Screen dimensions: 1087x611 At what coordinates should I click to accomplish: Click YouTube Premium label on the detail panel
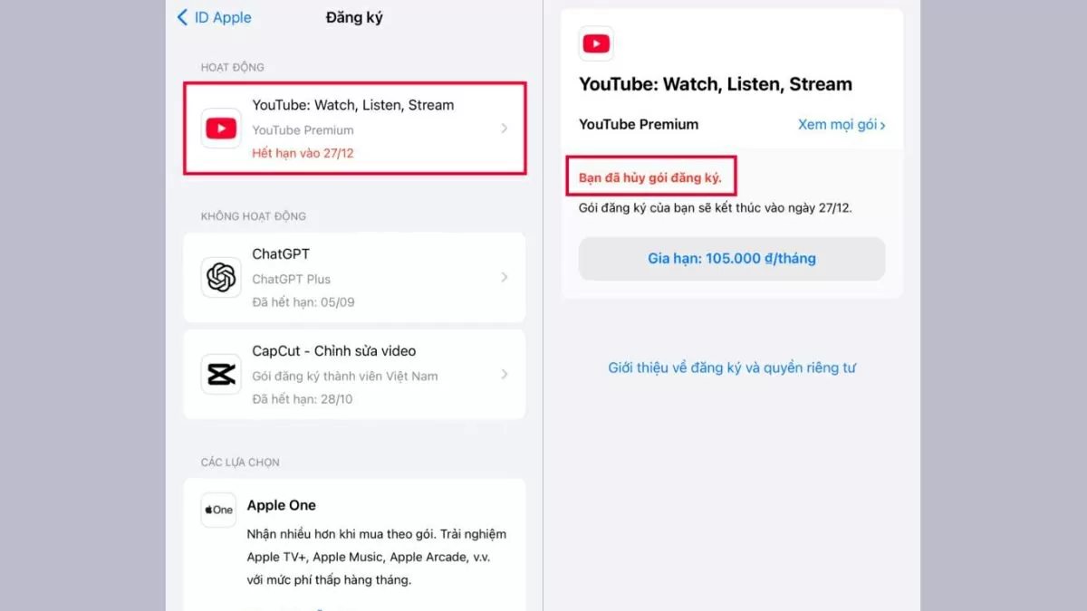[638, 124]
